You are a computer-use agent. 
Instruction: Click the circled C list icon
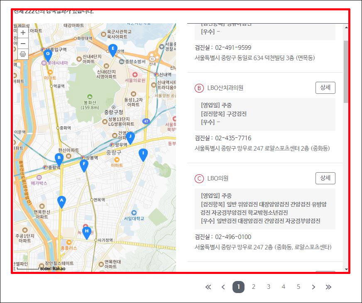click(x=199, y=178)
